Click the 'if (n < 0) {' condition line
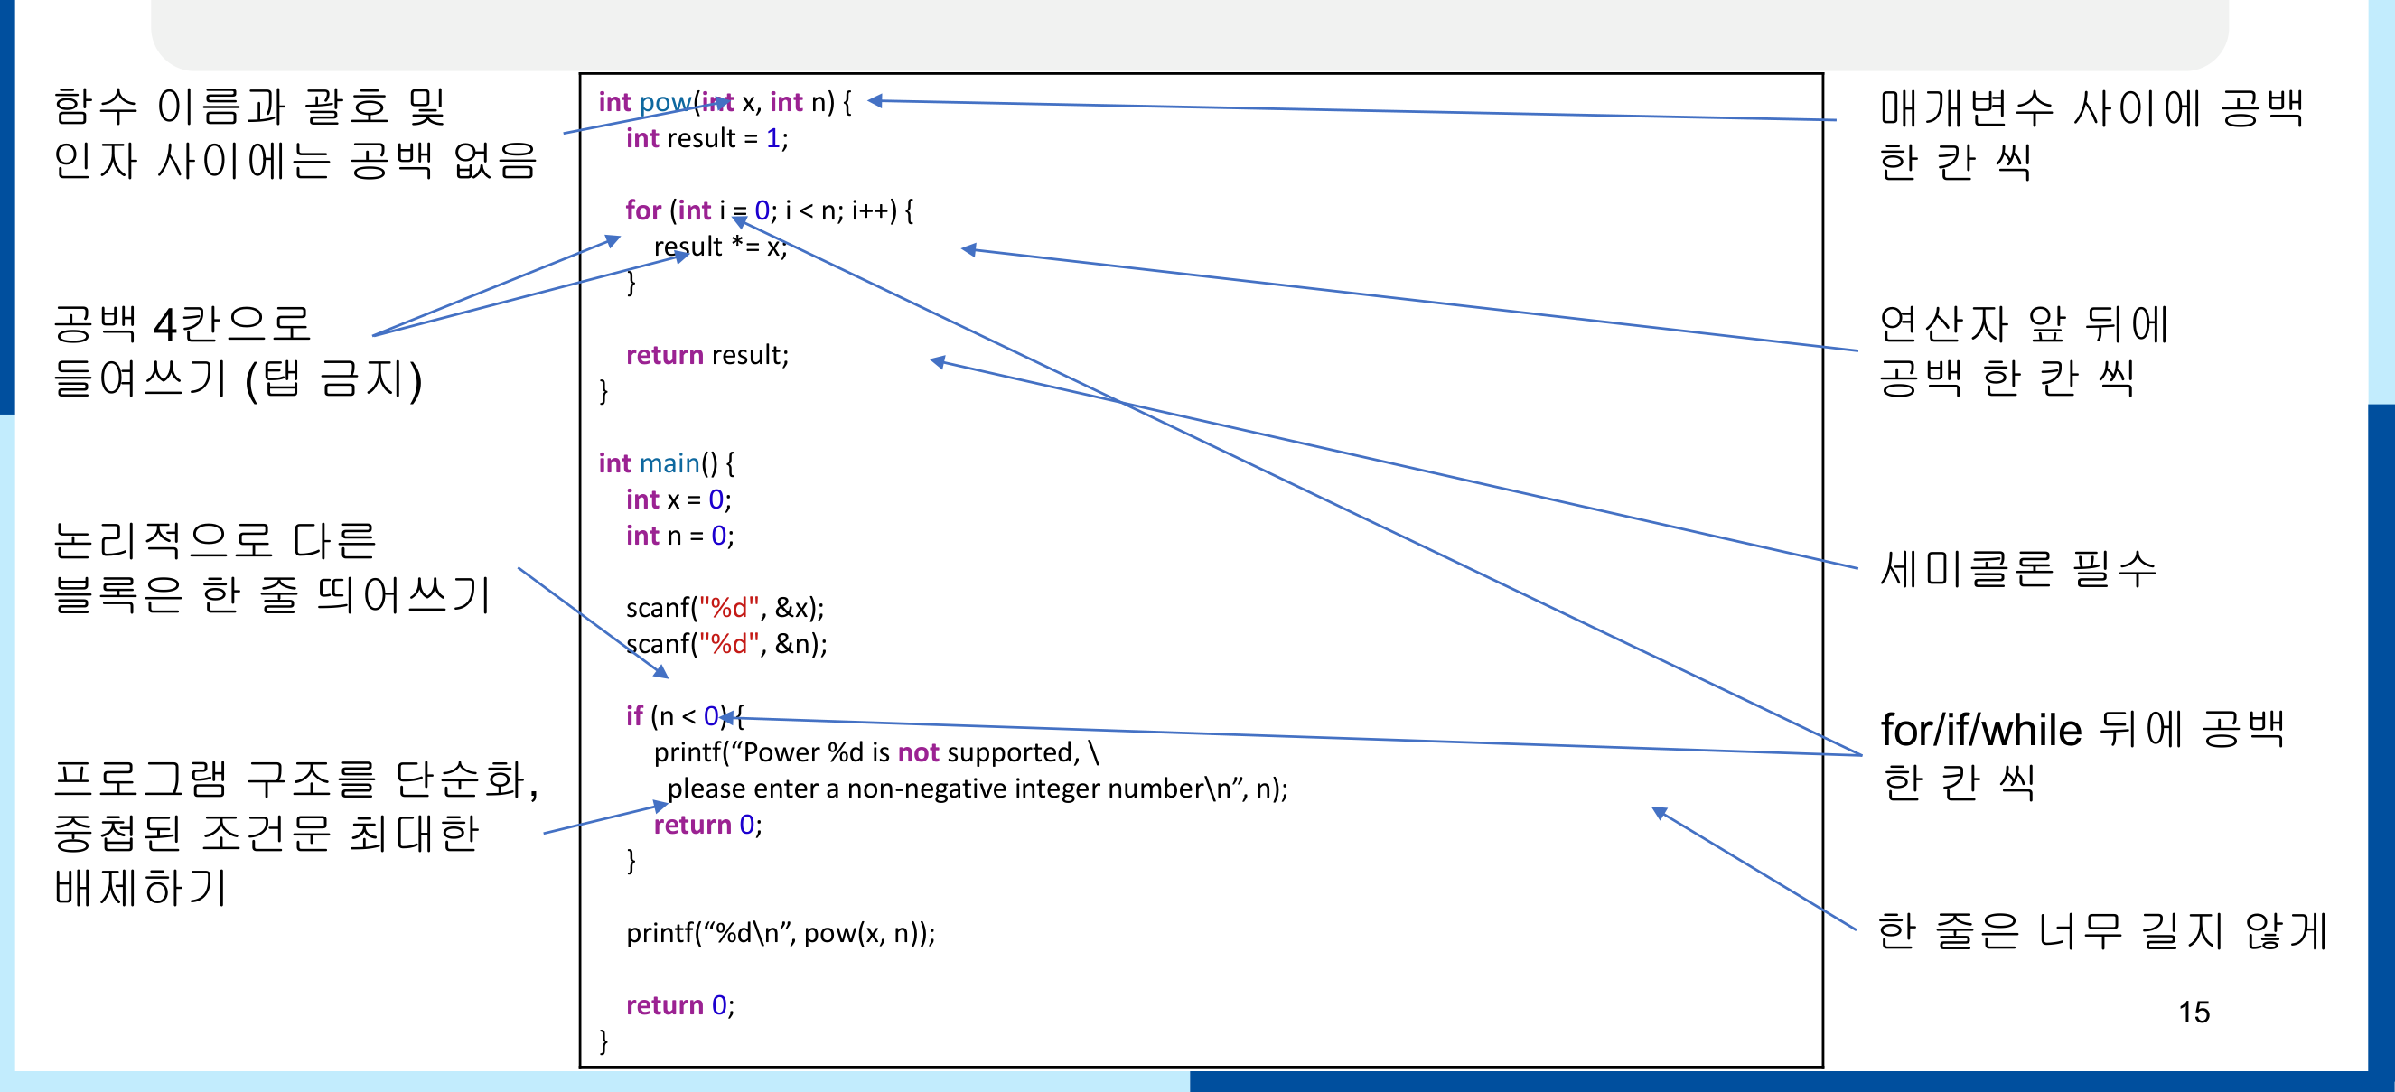Image resolution: width=2395 pixels, height=1092 pixels. point(684,716)
